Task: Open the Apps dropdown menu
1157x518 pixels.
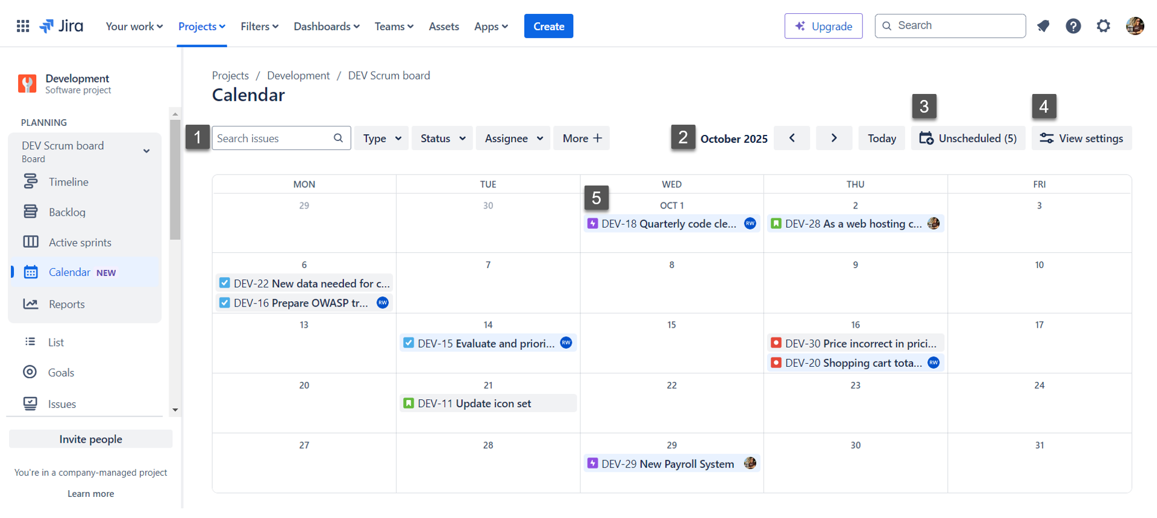Action: tap(491, 26)
